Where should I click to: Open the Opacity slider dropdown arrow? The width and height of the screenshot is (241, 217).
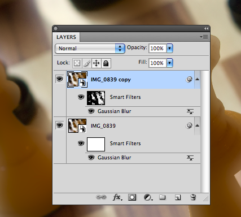point(170,49)
